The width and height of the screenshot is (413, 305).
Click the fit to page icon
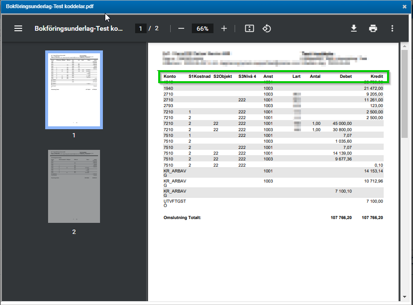(x=249, y=28)
